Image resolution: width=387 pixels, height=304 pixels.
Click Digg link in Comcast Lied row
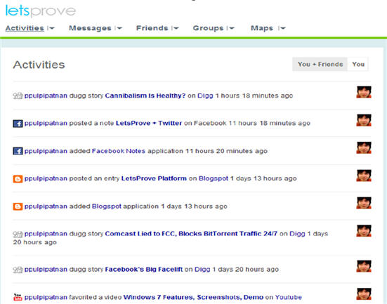[x=297, y=234]
